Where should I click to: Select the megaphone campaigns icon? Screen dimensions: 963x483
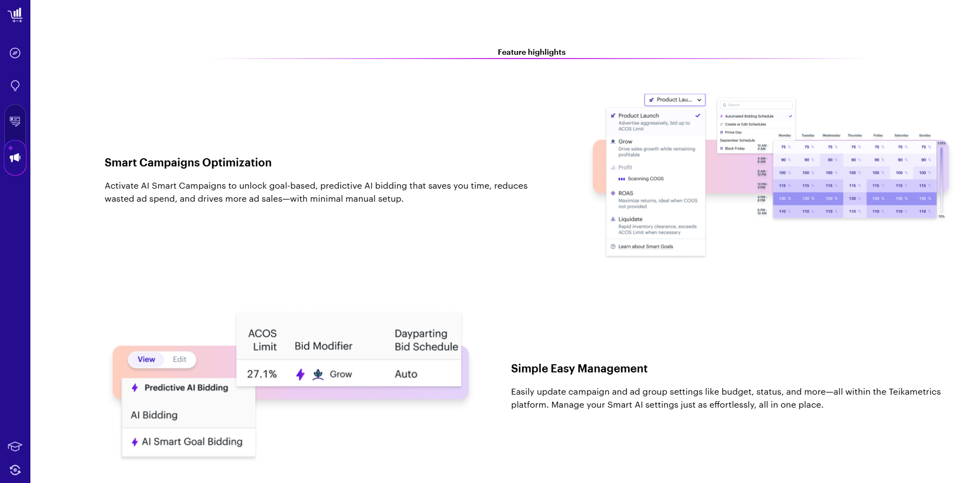click(15, 158)
